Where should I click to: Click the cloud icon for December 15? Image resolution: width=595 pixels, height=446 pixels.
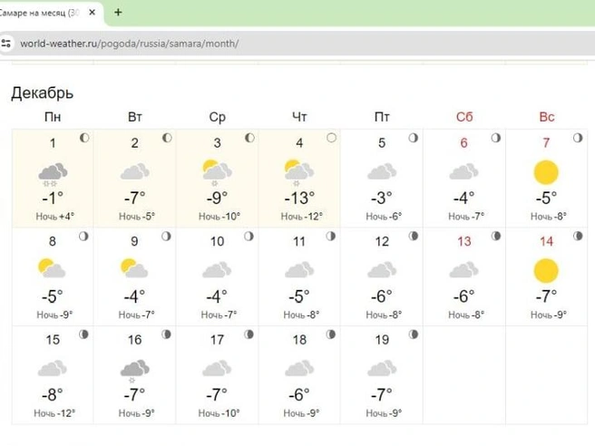[53, 368]
